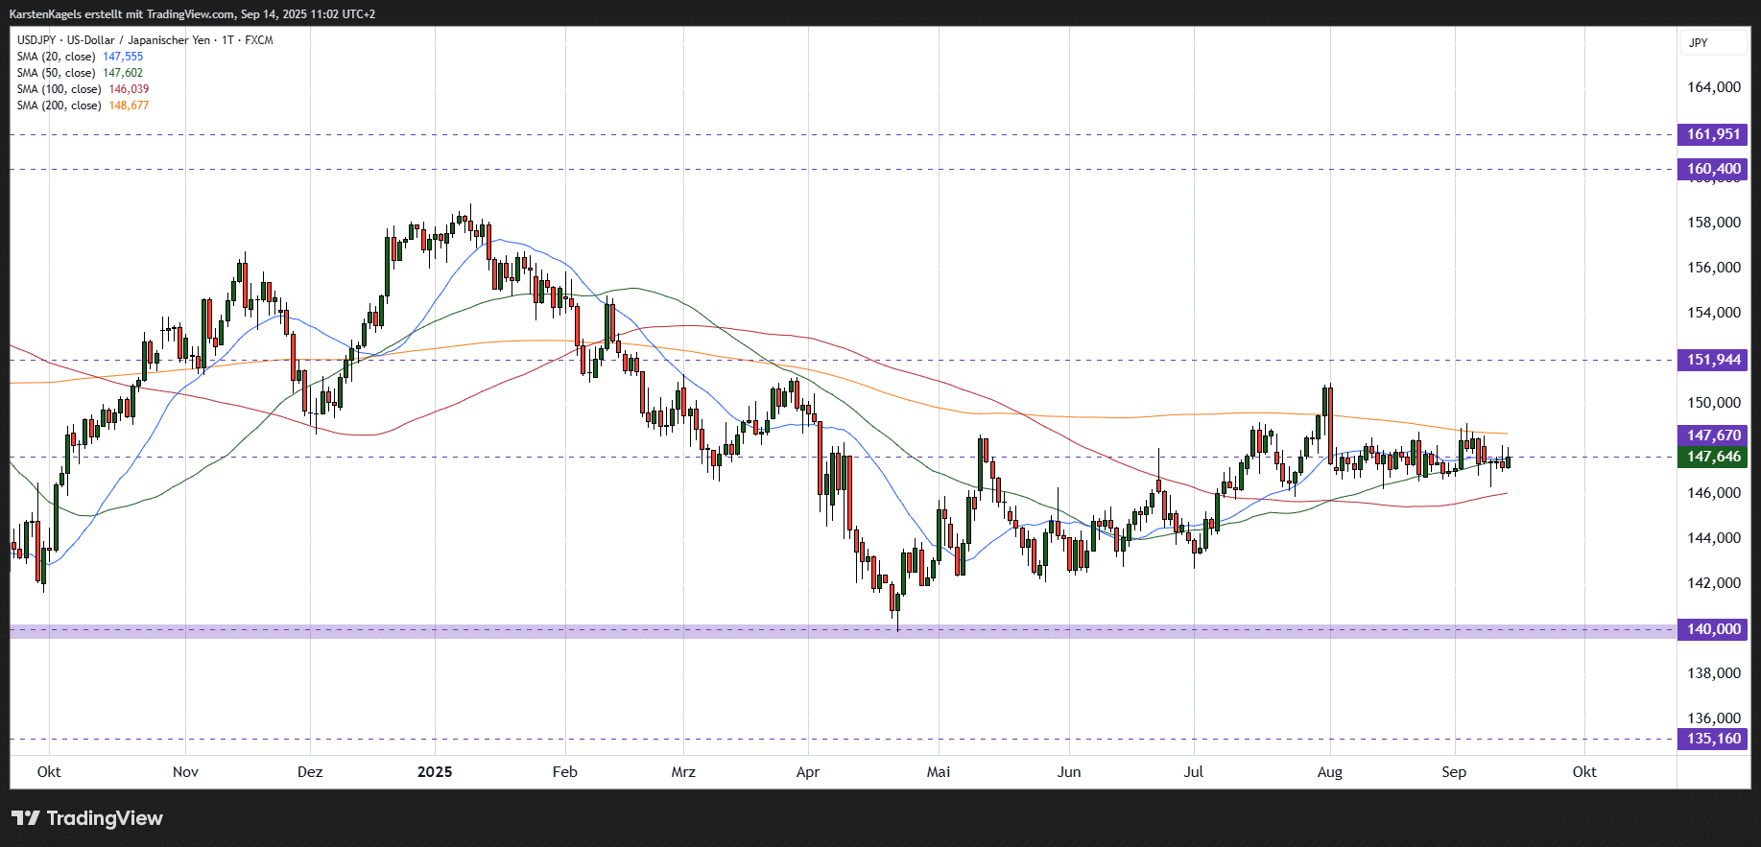Select the 160,400 horizontal line label
The width and height of the screenshot is (1761, 847).
point(1713,169)
